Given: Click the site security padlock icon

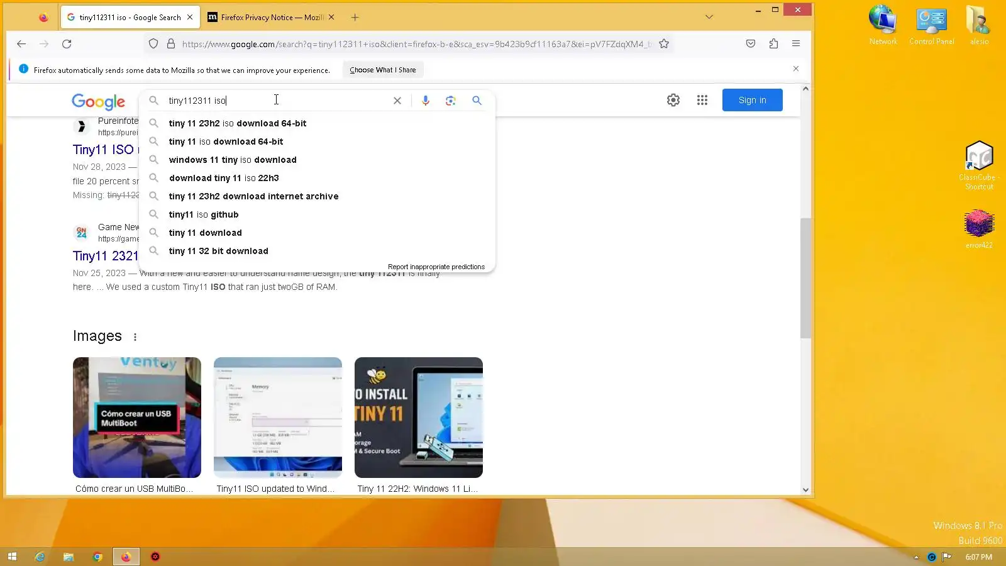Looking at the screenshot, I should [170, 44].
